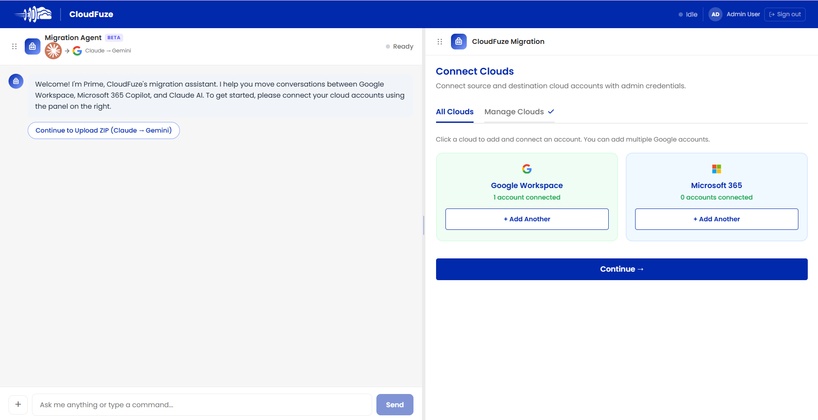
Task: Click the Migration Agent title
Action: pyautogui.click(x=73, y=38)
